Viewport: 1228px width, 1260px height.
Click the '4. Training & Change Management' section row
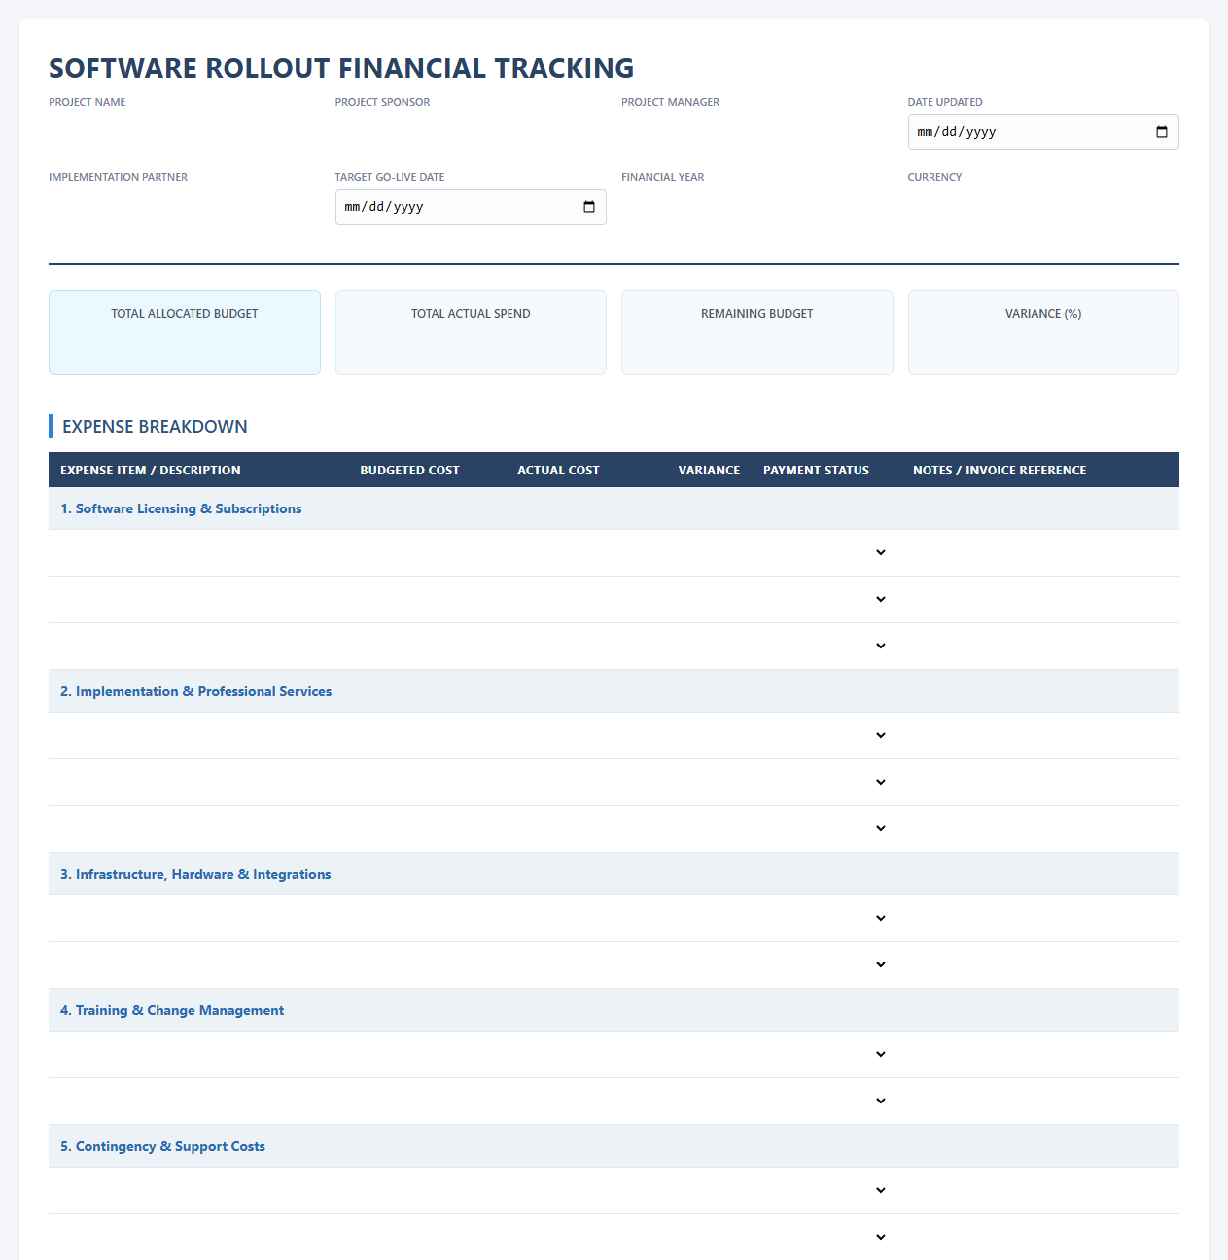pyautogui.click(x=614, y=1010)
